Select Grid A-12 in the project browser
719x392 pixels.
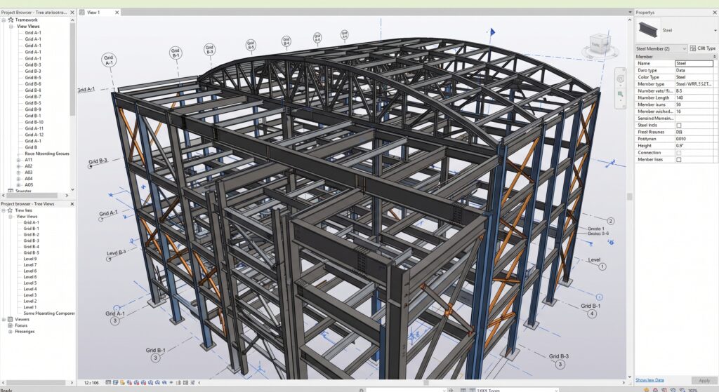click(34, 135)
